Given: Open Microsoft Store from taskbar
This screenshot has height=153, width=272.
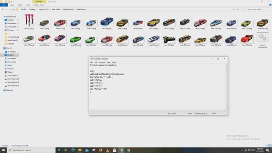Looking at the screenshot, I should [114, 150].
